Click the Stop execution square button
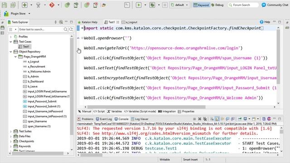Image resolution: width=290 pixels, height=163 pixels. click(165, 5)
